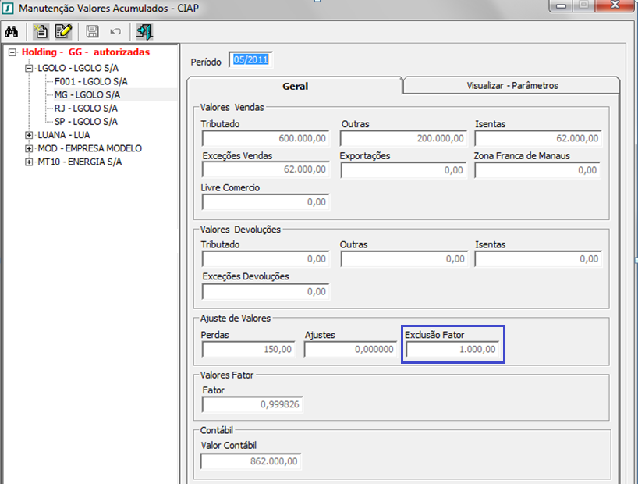Screen dimensions: 638x484
Task: Click the new record toolbar icon
Action: [41, 32]
